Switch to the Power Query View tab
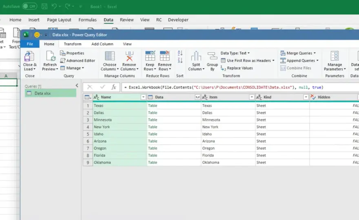 (127, 44)
